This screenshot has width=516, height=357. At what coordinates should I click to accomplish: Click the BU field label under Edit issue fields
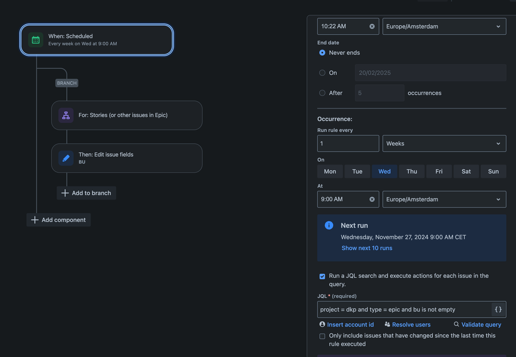coord(82,162)
